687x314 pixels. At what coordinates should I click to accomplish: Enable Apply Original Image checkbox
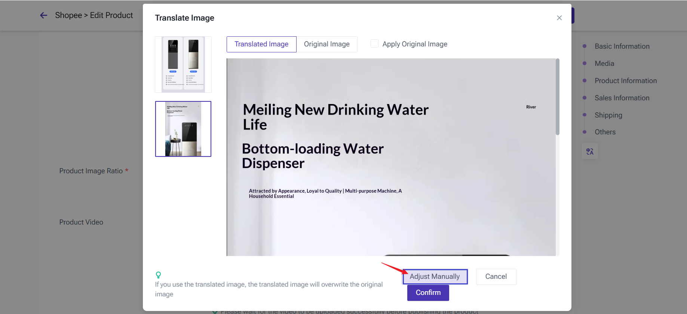pos(374,44)
